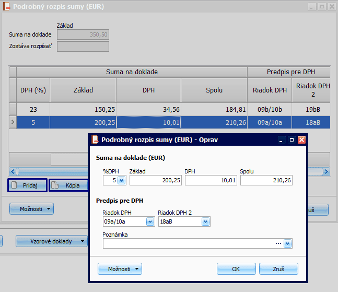The height and width of the screenshot is (292, 338).
Task: Click the Pridaj button with page icon
Action: (x=27, y=185)
